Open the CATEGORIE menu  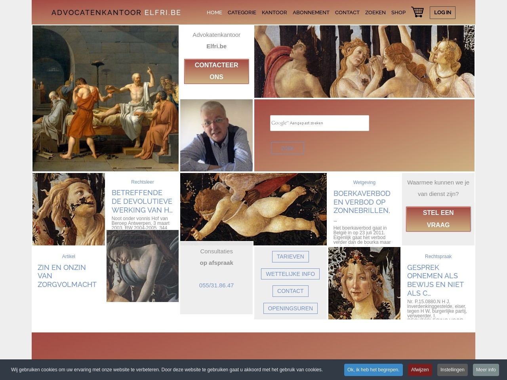click(242, 12)
